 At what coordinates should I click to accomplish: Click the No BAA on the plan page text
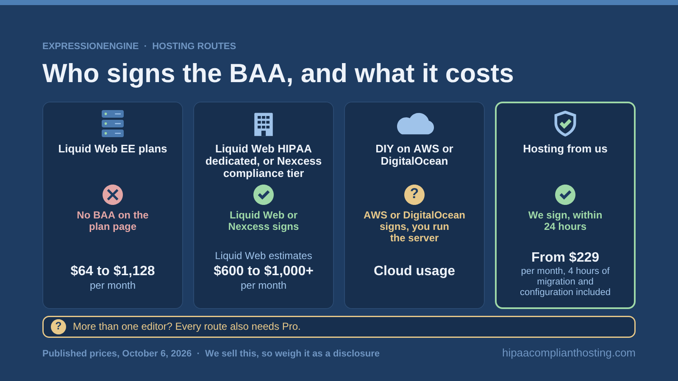click(113, 221)
